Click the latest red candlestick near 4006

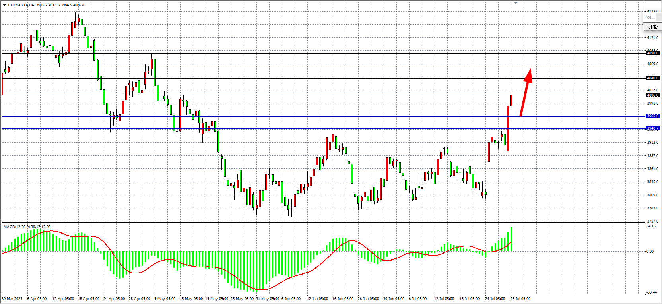point(511,101)
